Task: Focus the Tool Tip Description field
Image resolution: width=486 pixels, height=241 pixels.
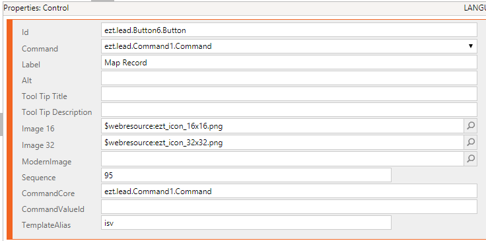Action: pyautogui.click(x=289, y=110)
